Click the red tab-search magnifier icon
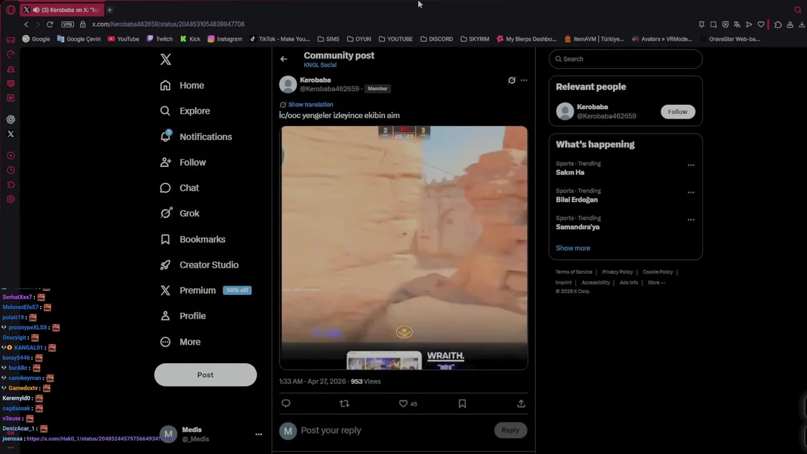 pyautogui.click(x=798, y=9)
